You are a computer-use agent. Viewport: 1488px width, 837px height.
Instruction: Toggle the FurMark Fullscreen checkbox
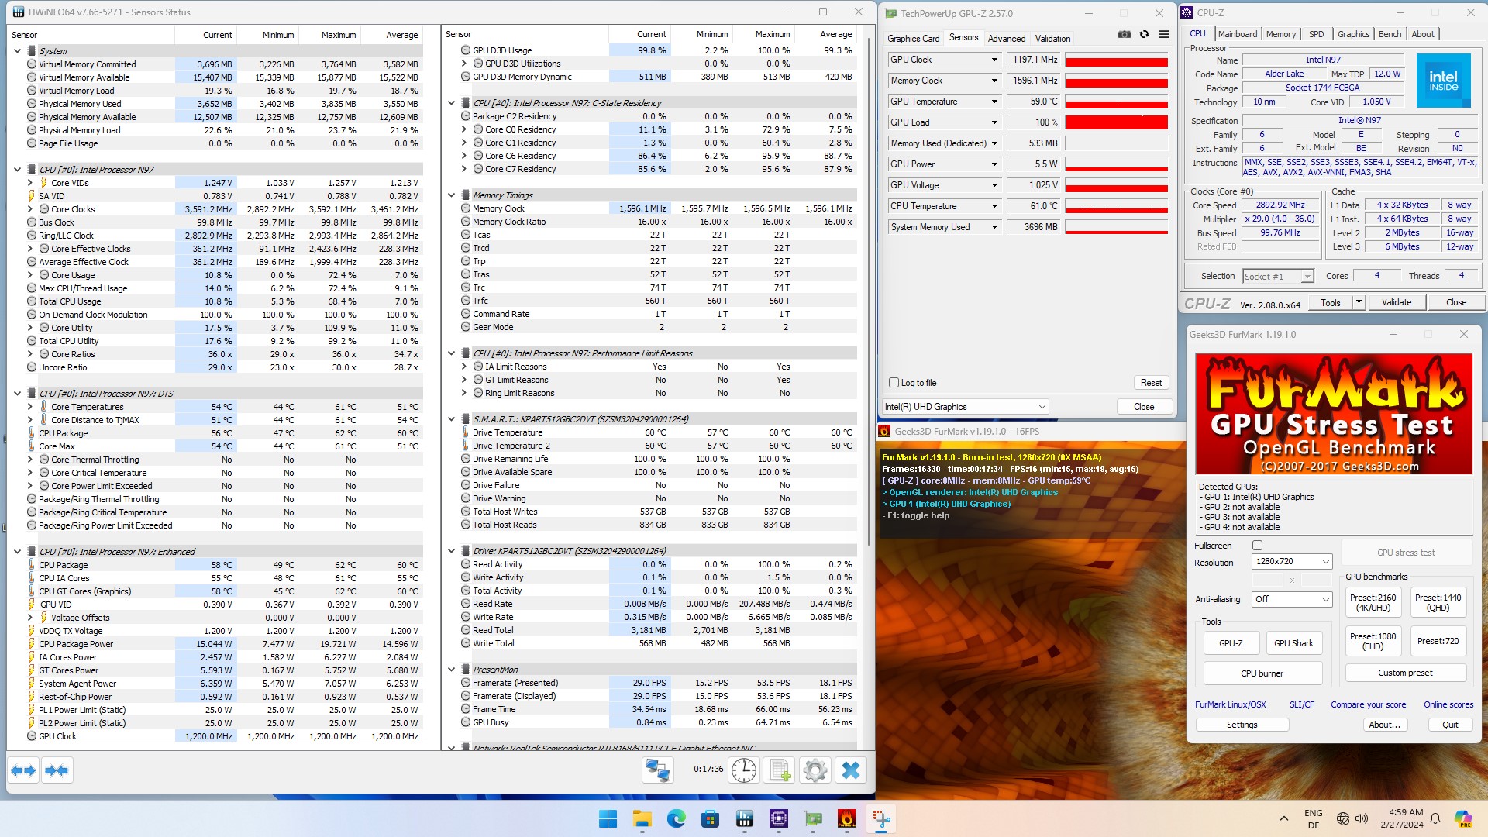coord(1257,546)
